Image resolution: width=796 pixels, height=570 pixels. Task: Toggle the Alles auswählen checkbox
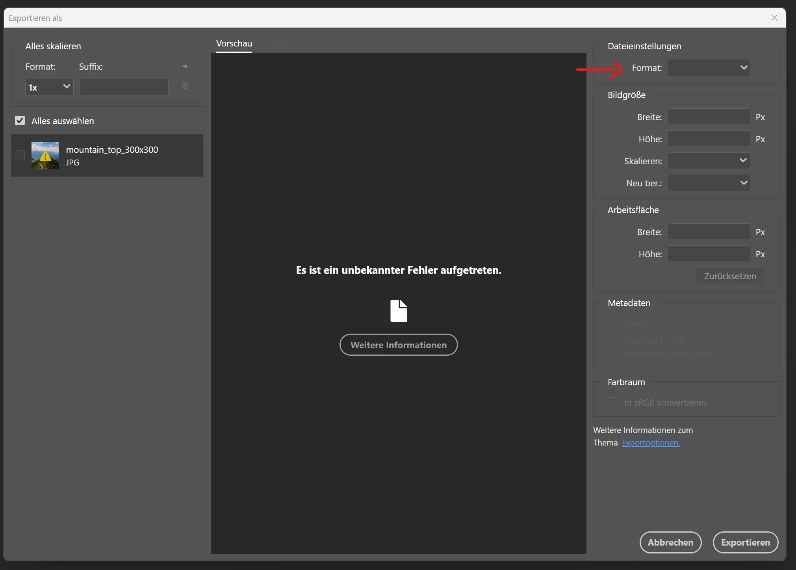20,121
